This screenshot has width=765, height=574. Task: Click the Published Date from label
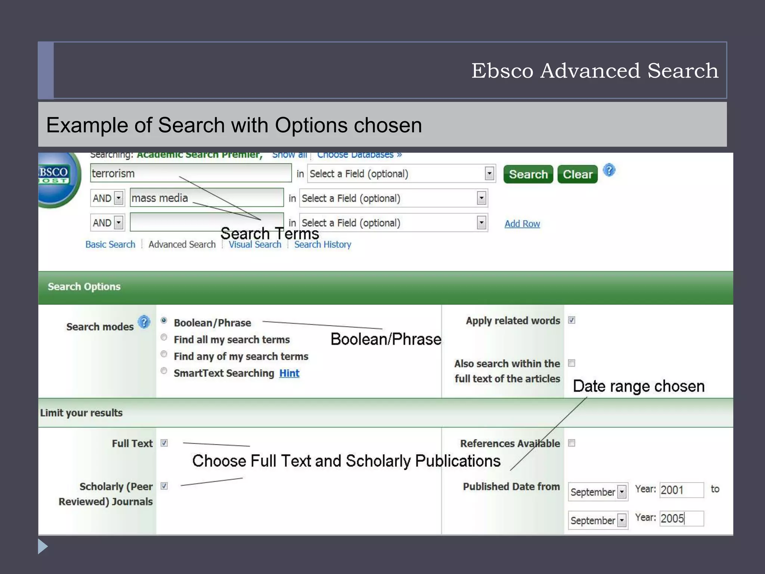511,487
